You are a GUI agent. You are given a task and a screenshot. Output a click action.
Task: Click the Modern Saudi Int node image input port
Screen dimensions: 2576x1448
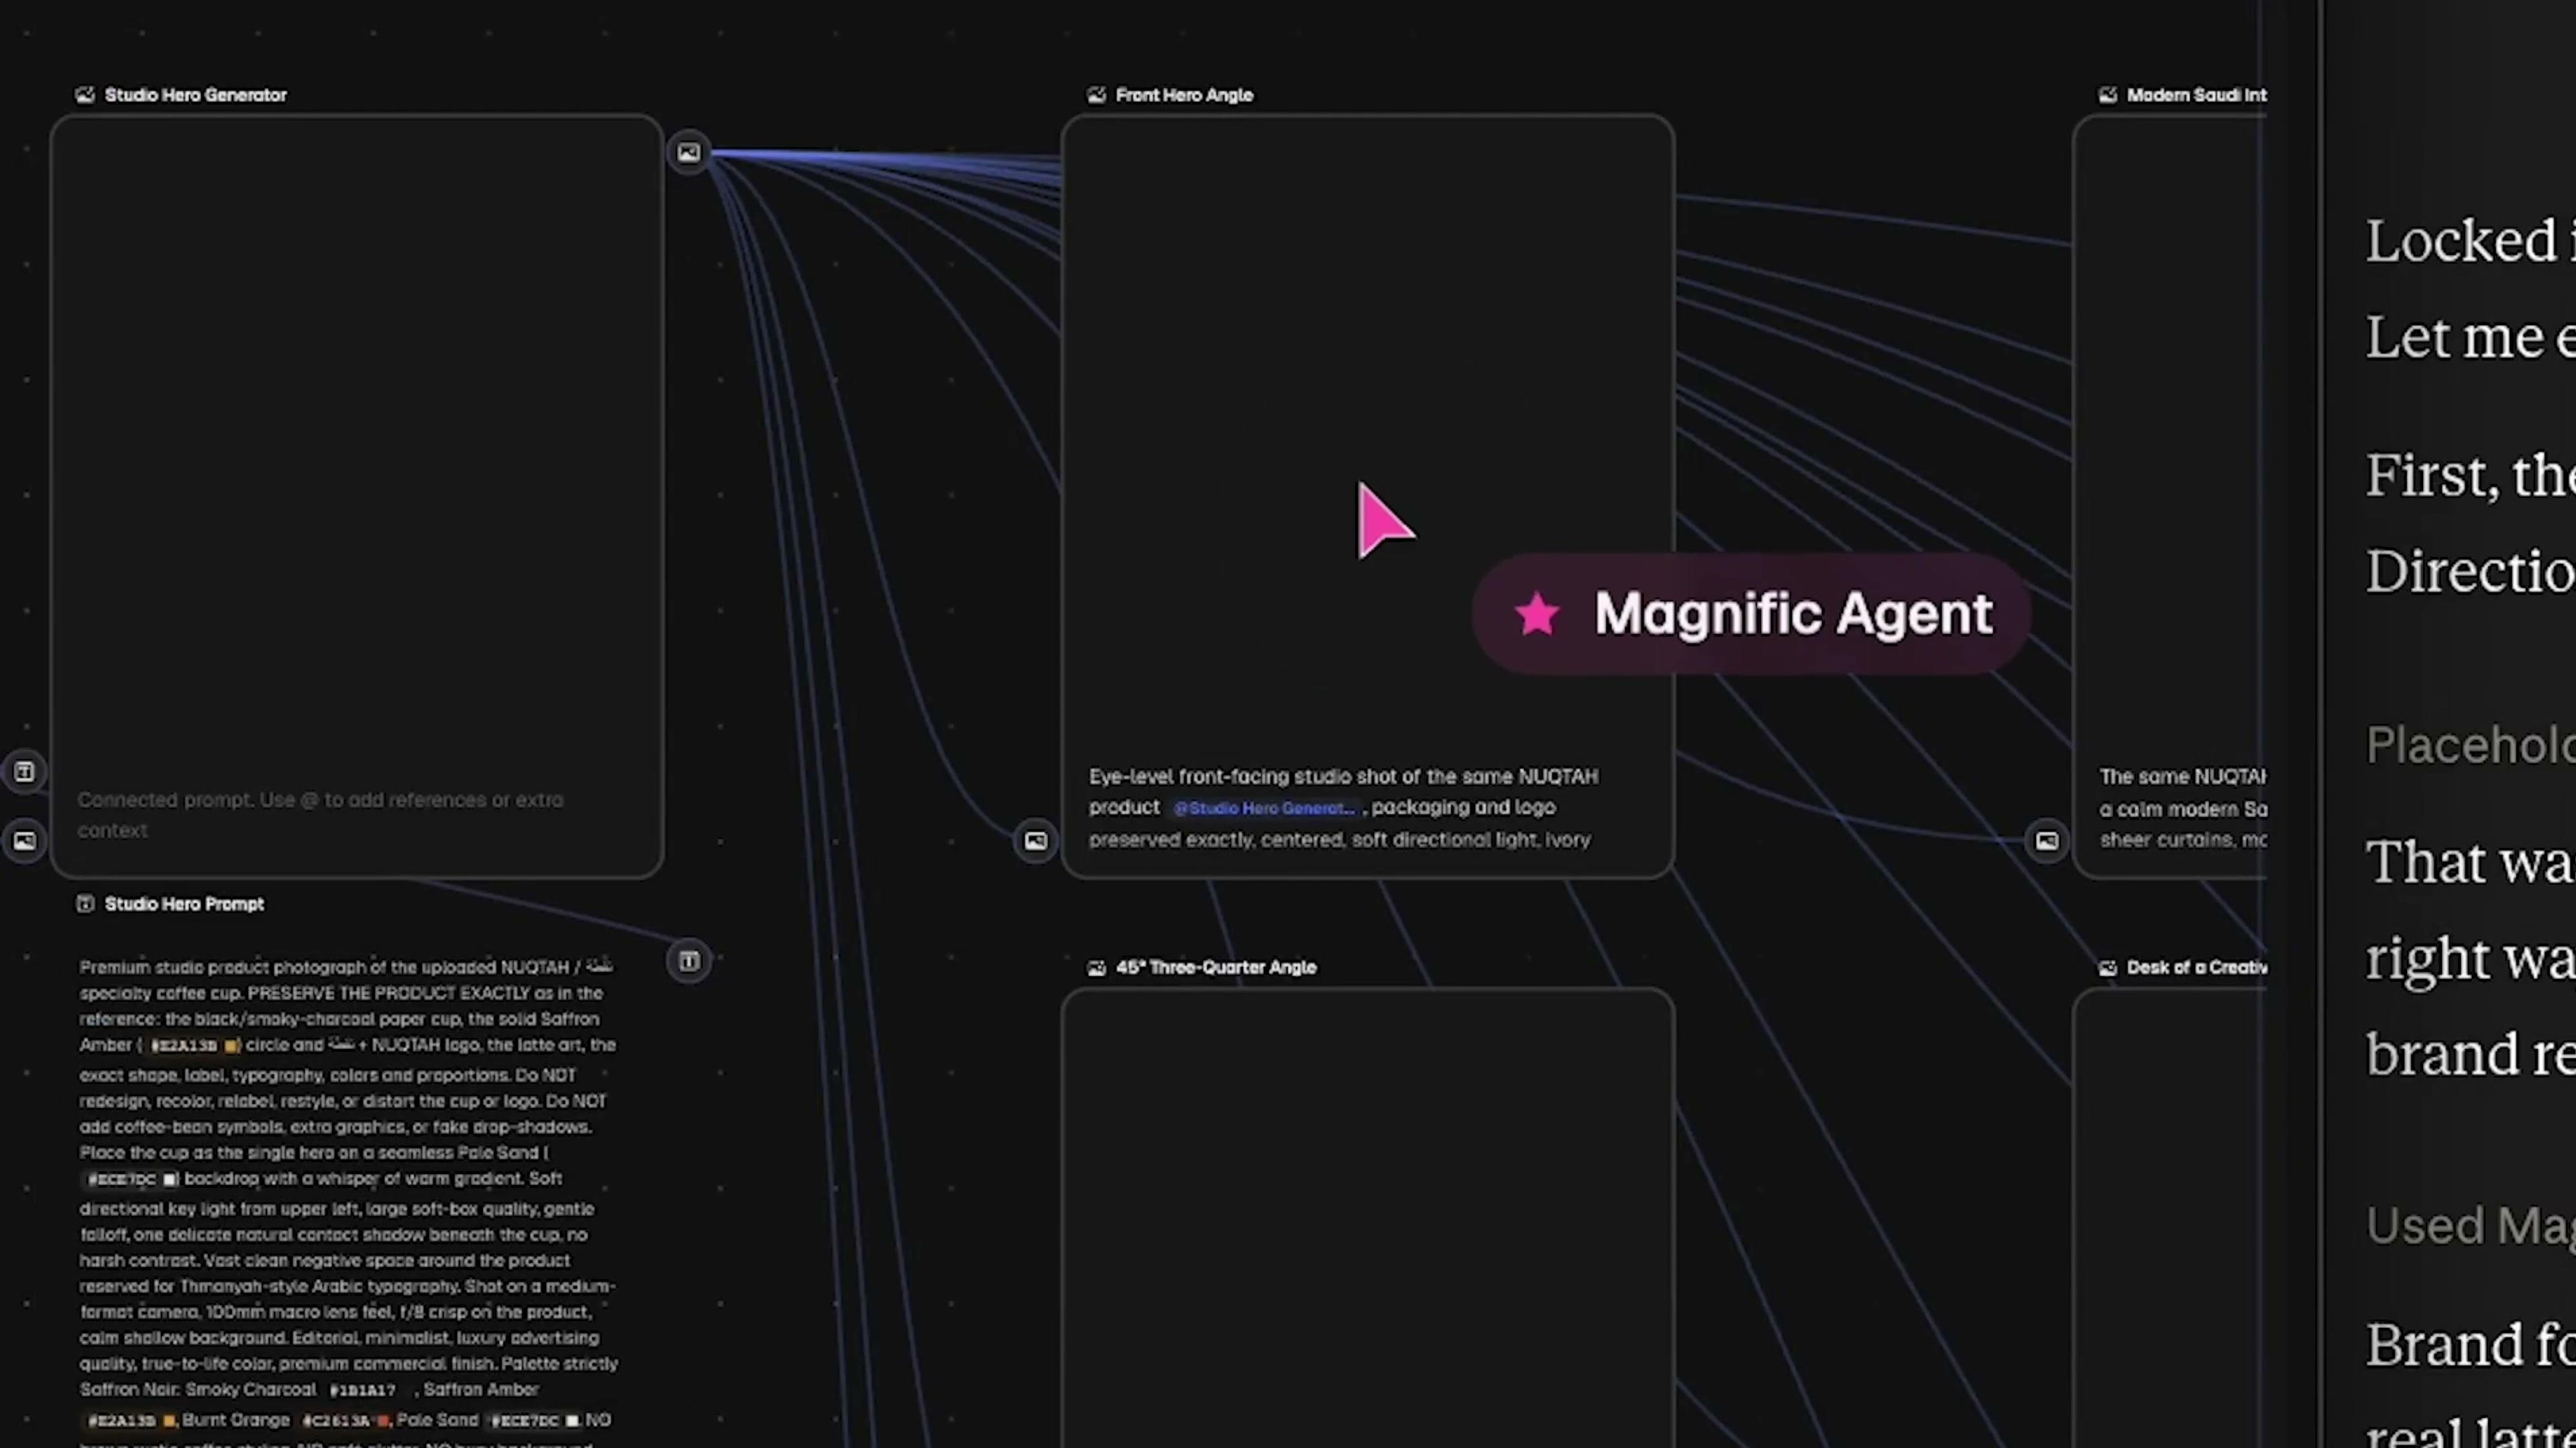(2047, 841)
